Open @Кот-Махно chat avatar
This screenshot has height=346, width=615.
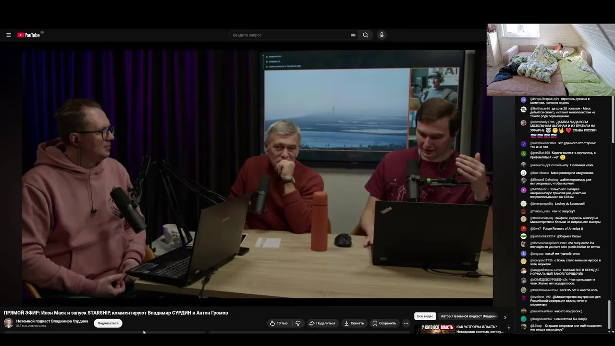pos(523,173)
